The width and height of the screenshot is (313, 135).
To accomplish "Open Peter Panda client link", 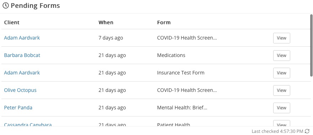I will click(18, 108).
